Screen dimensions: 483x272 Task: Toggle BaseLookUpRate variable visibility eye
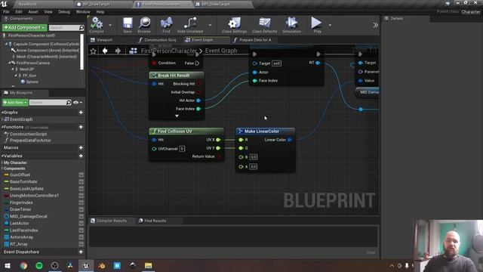(x=82, y=189)
